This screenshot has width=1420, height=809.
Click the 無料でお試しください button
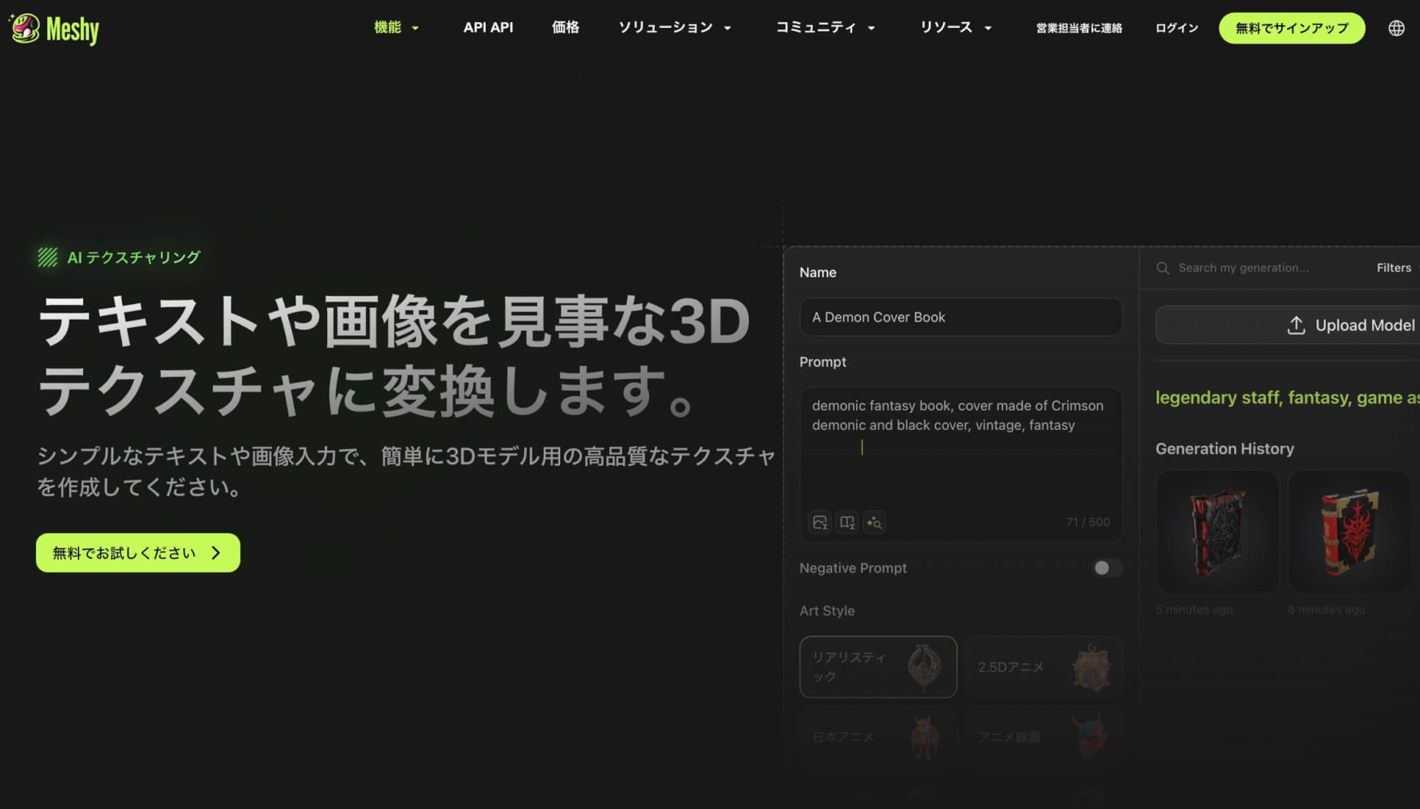138,553
